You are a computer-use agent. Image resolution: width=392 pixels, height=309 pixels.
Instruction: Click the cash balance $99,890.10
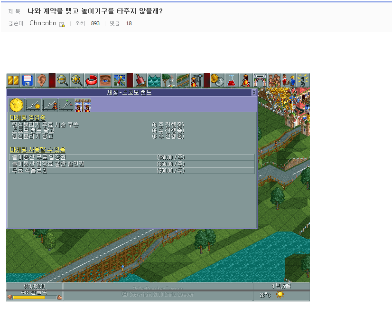(35, 286)
